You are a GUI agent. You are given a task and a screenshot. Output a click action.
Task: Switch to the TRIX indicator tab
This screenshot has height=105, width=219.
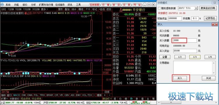click(x=42, y=95)
